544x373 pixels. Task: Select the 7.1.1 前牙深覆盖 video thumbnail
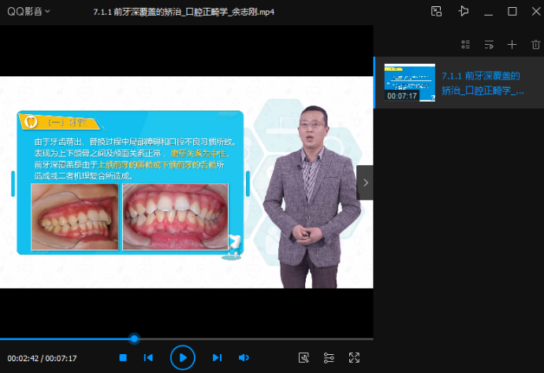click(x=409, y=83)
